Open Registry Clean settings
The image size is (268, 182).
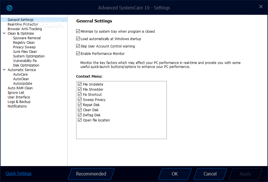click(x=24, y=43)
